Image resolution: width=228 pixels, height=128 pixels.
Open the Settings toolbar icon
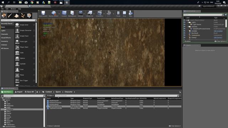(x=81, y=14)
